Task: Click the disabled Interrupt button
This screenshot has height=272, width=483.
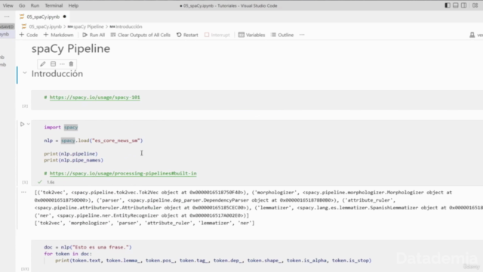Action: (217, 35)
